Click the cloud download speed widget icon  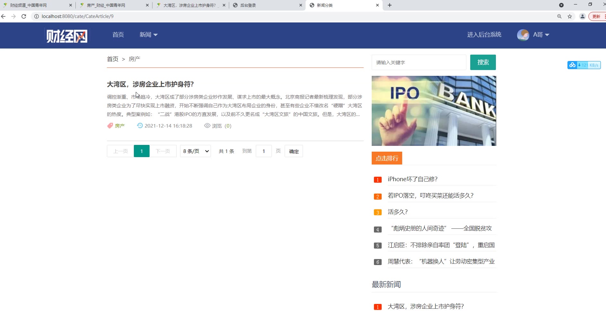[x=572, y=65]
